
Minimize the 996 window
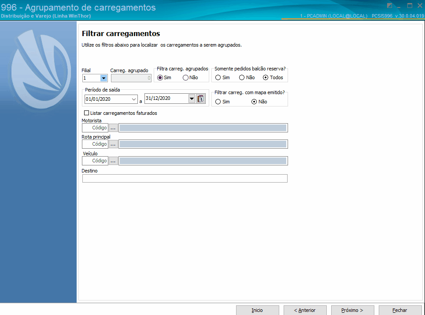point(399,6)
